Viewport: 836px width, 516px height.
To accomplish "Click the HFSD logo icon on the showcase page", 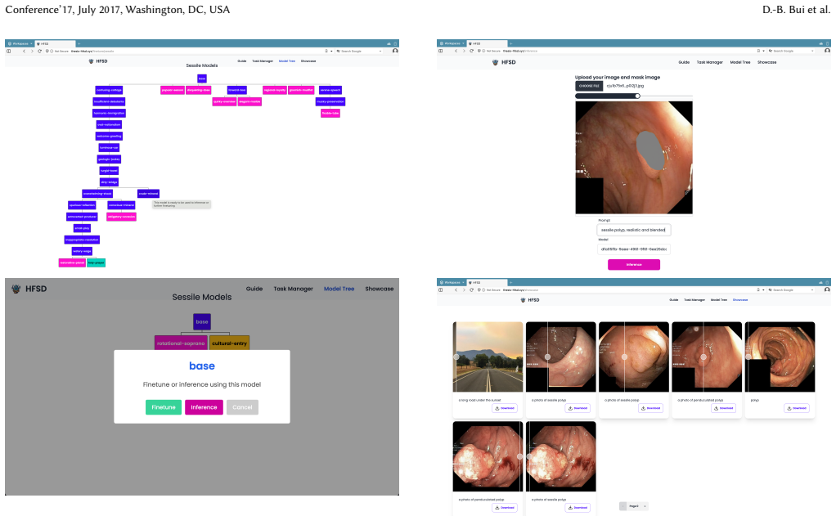I will click(x=523, y=300).
